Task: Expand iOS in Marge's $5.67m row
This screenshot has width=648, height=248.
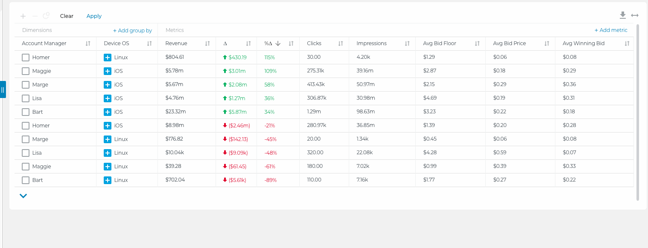Action: 108,85
